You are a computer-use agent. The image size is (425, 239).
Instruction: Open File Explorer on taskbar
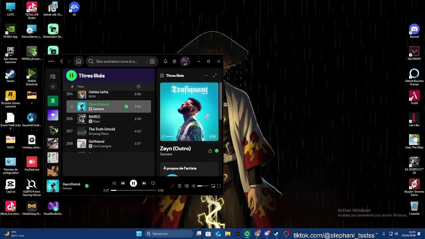point(228,234)
